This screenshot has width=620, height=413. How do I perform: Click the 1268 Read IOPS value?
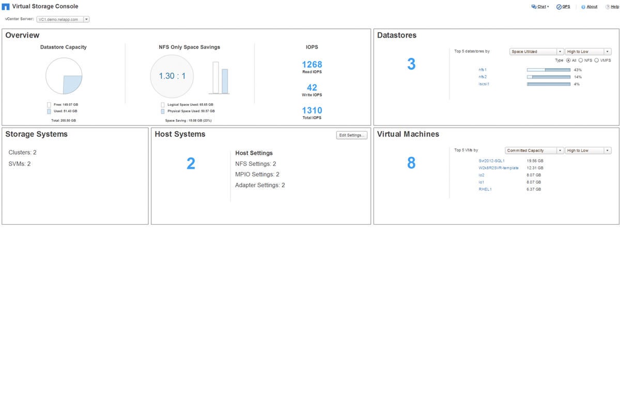[x=312, y=65]
